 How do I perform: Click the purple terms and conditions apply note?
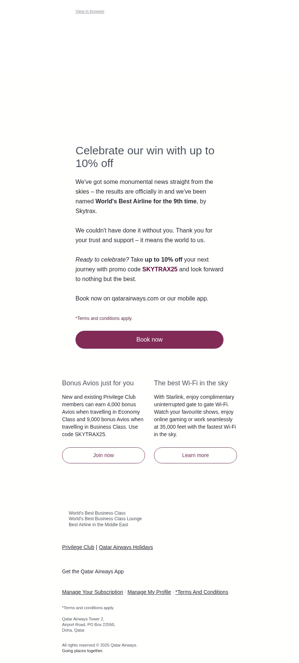click(x=104, y=318)
